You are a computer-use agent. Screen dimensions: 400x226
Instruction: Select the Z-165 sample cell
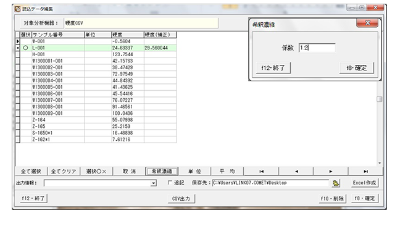click(x=58, y=127)
